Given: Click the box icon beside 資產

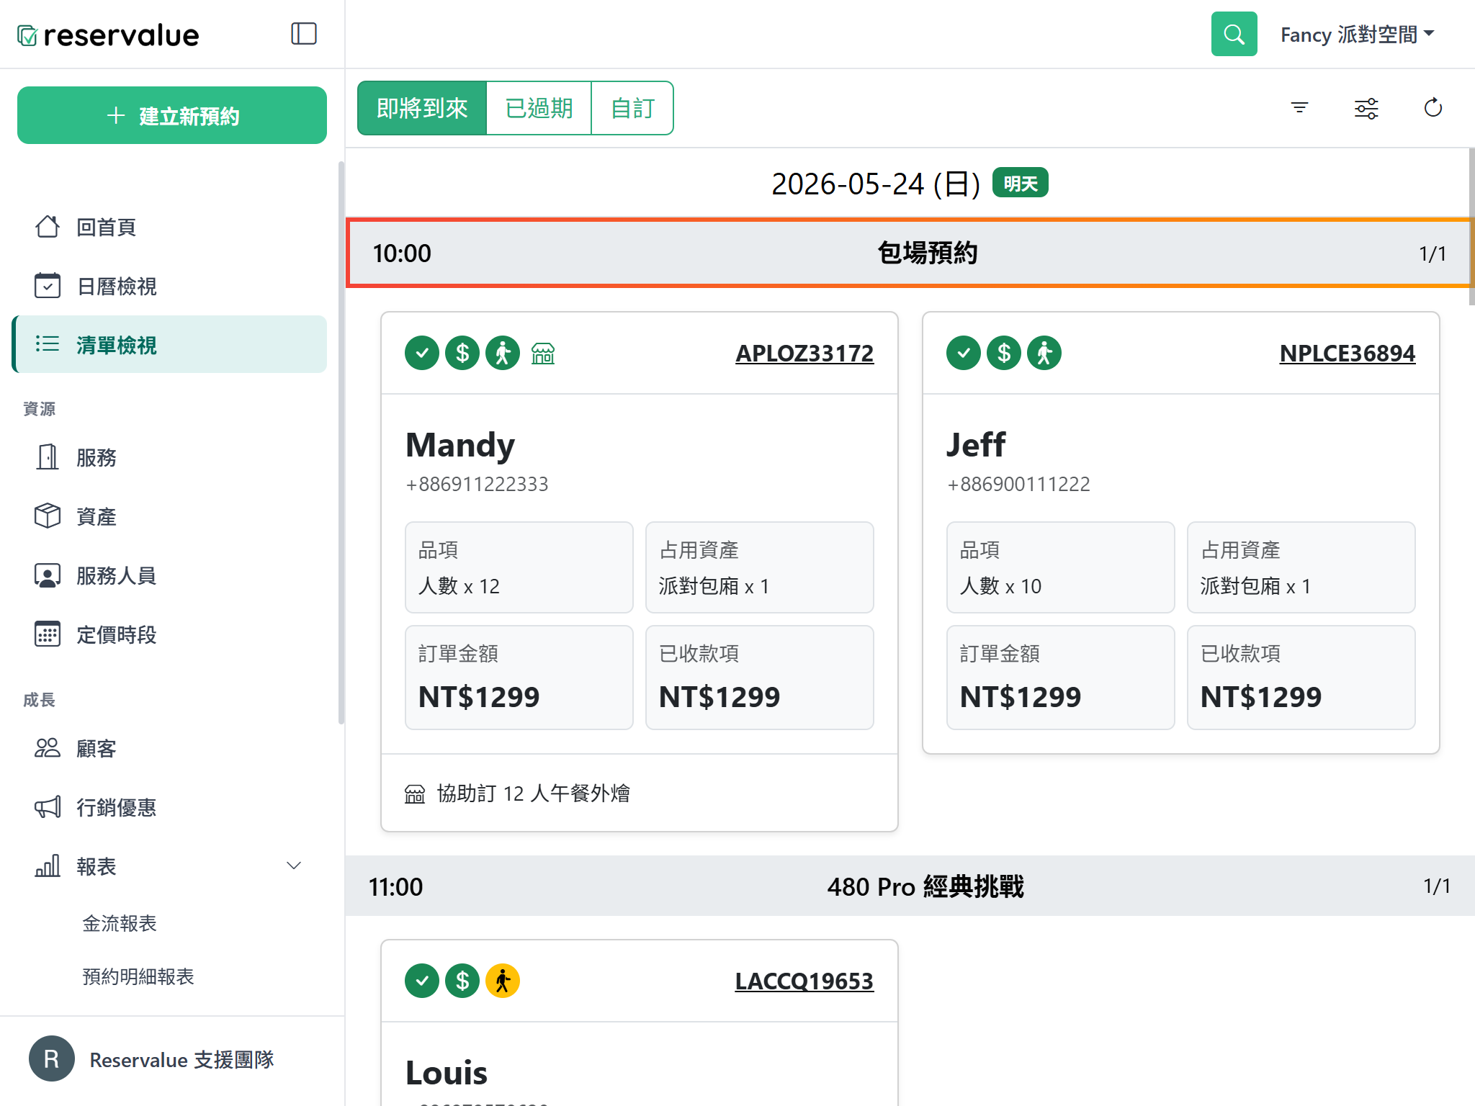Looking at the screenshot, I should point(48,516).
